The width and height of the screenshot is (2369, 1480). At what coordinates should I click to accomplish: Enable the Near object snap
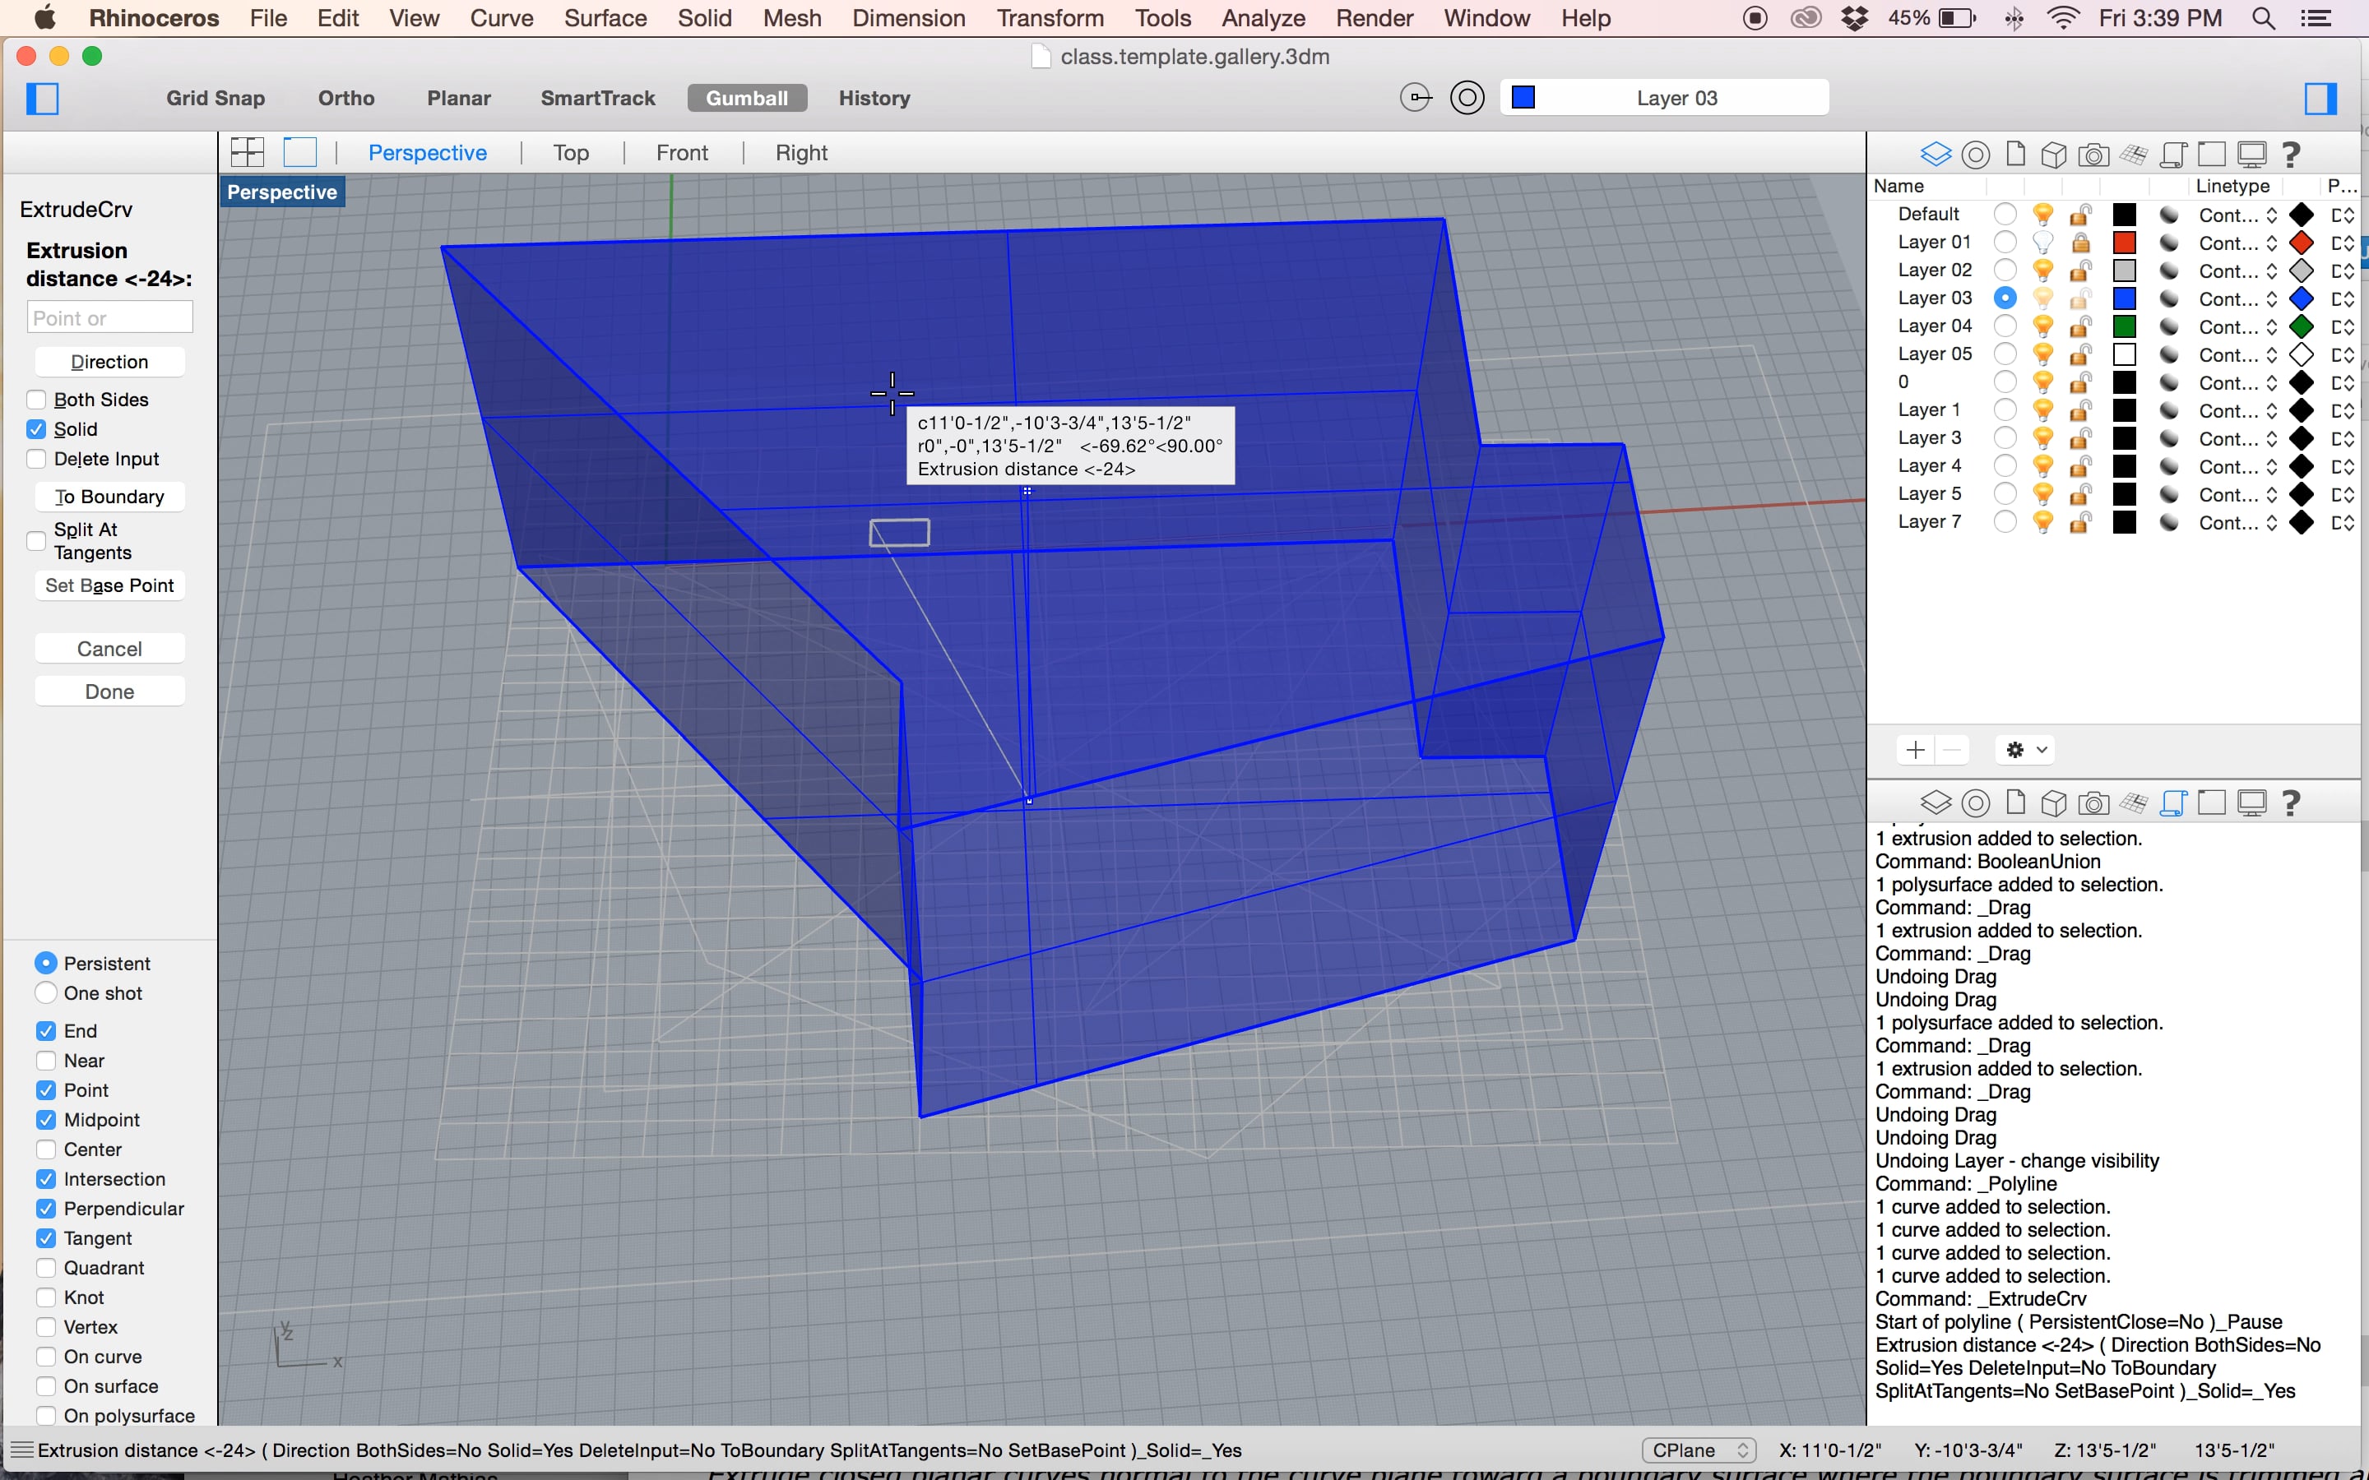pos(46,1060)
